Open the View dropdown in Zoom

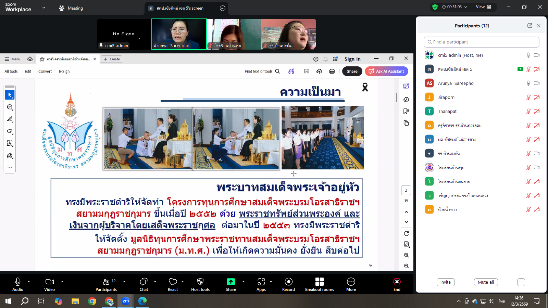[x=483, y=7]
